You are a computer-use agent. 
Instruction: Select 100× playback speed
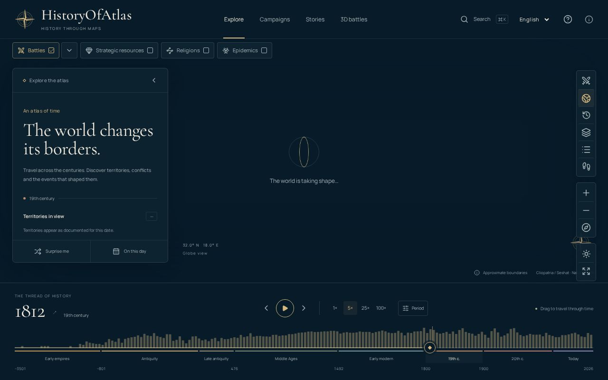pos(381,308)
